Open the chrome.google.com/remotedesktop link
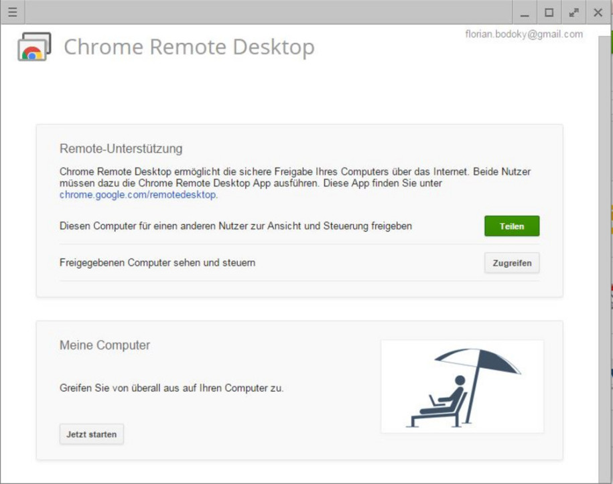Viewport: 613px width, 484px height. click(x=137, y=195)
